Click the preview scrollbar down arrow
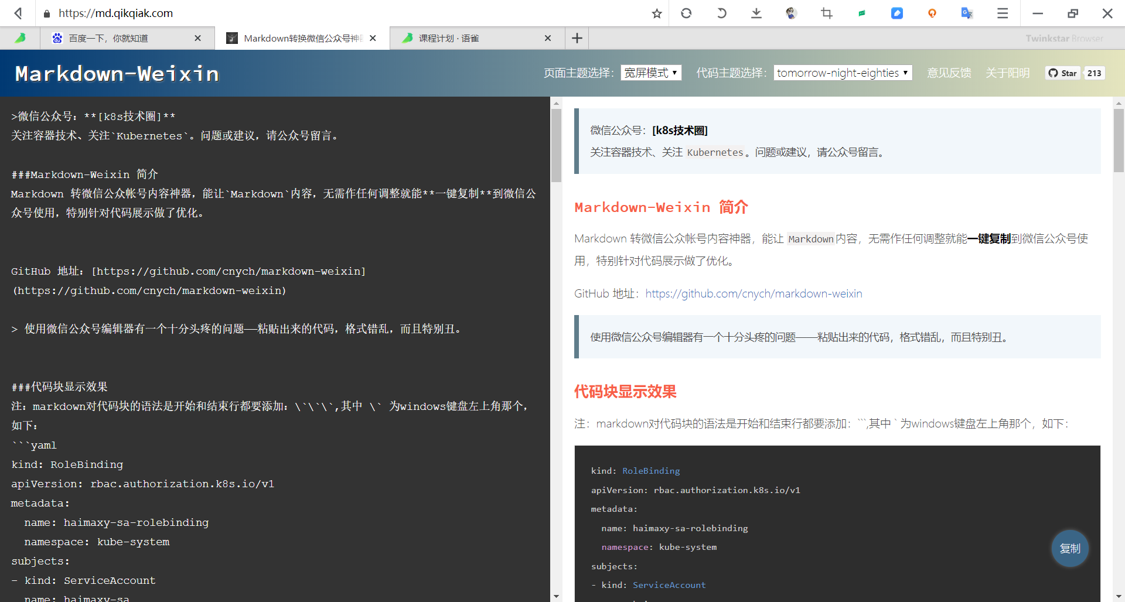The width and height of the screenshot is (1125, 602). click(x=1119, y=596)
